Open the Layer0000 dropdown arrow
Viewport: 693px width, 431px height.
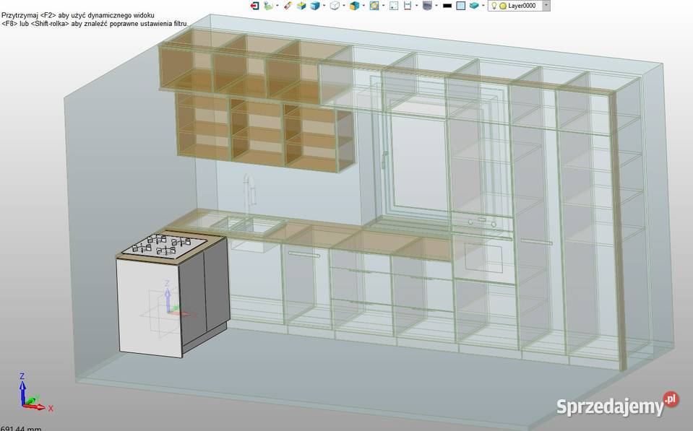click(546, 6)
